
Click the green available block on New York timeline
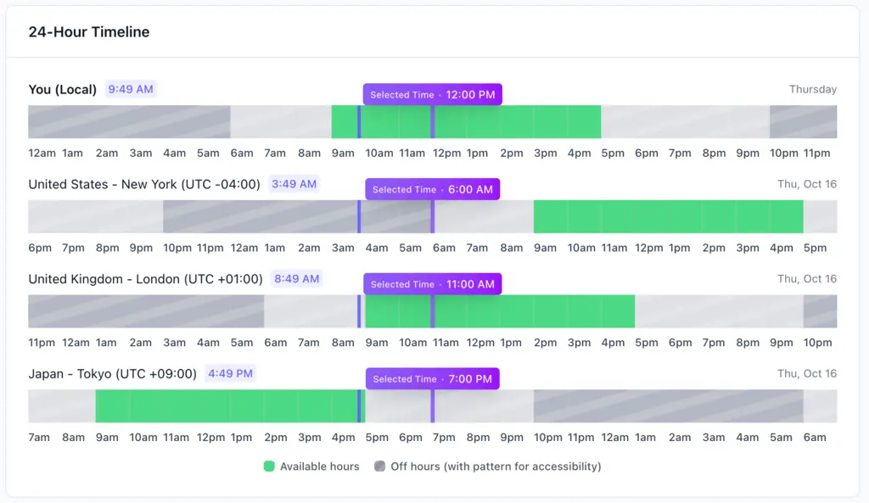[x=668, y=216]
